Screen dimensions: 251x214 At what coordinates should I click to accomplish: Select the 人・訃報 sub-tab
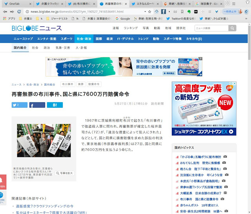point(81,48)
